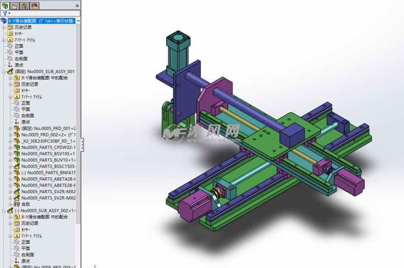Click the tree filter funnel icon
The width and height of the screenshot is (404, 268).
click(5, 13)
